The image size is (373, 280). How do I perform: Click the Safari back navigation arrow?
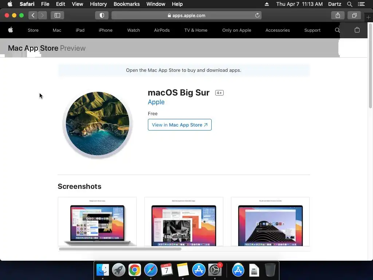click(33, 15)
